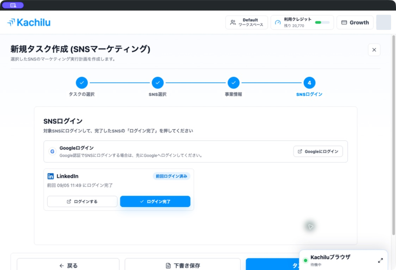Select step 4 SNSログイン circle
Screen dimensions: 396x270
click(x=309, y=83)
